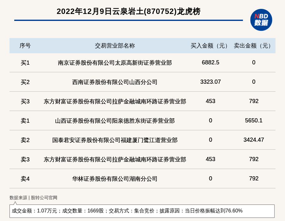
Task: Select the buy amount 6882.5
Action: (x=211, y=62)
